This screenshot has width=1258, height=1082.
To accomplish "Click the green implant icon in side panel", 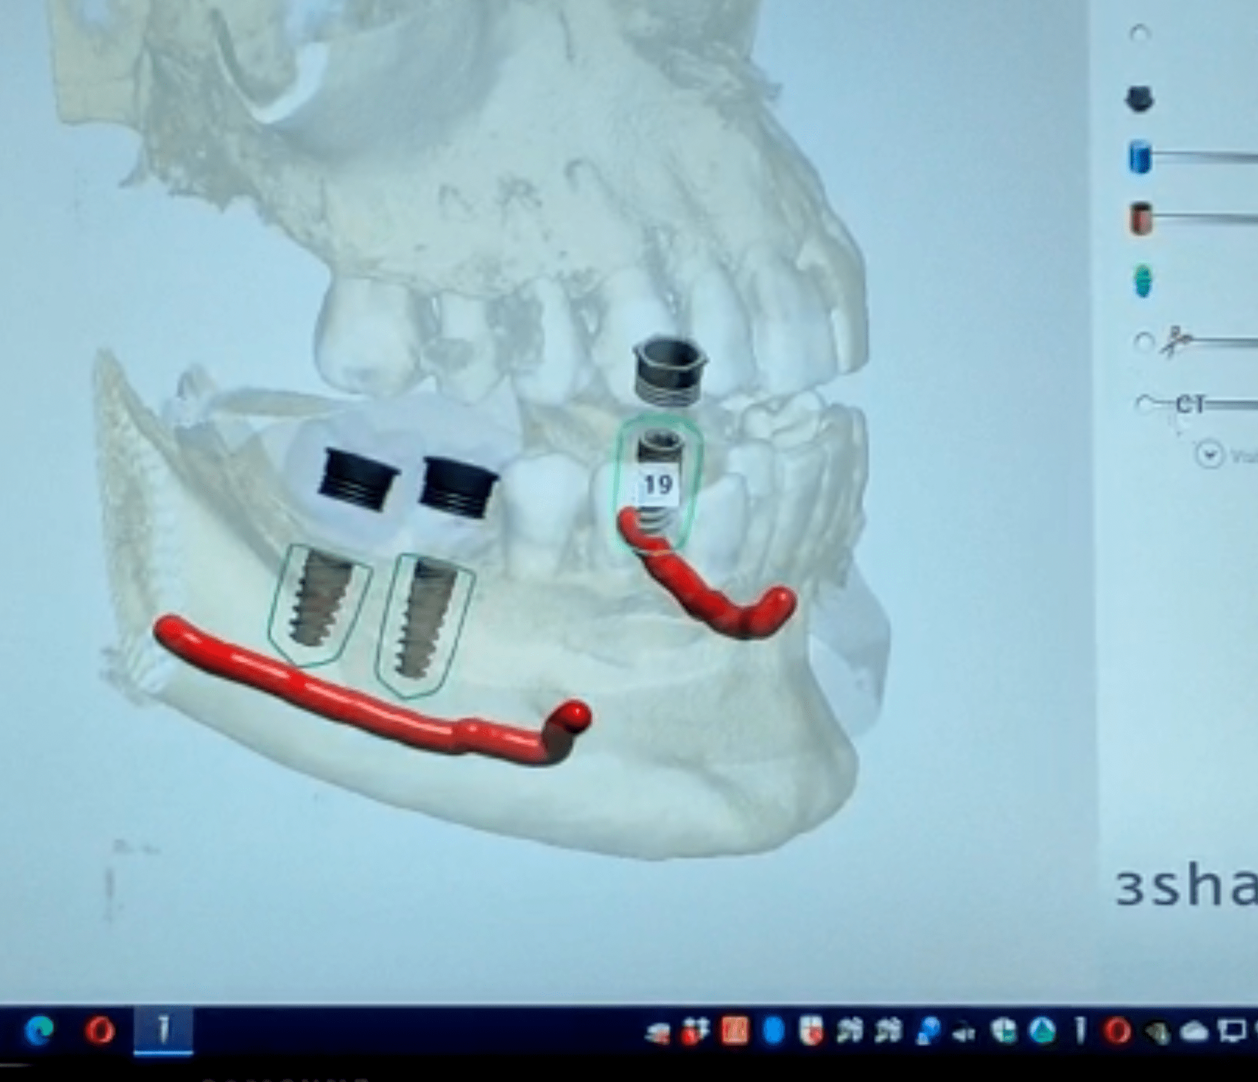I will pos(1143,281).
